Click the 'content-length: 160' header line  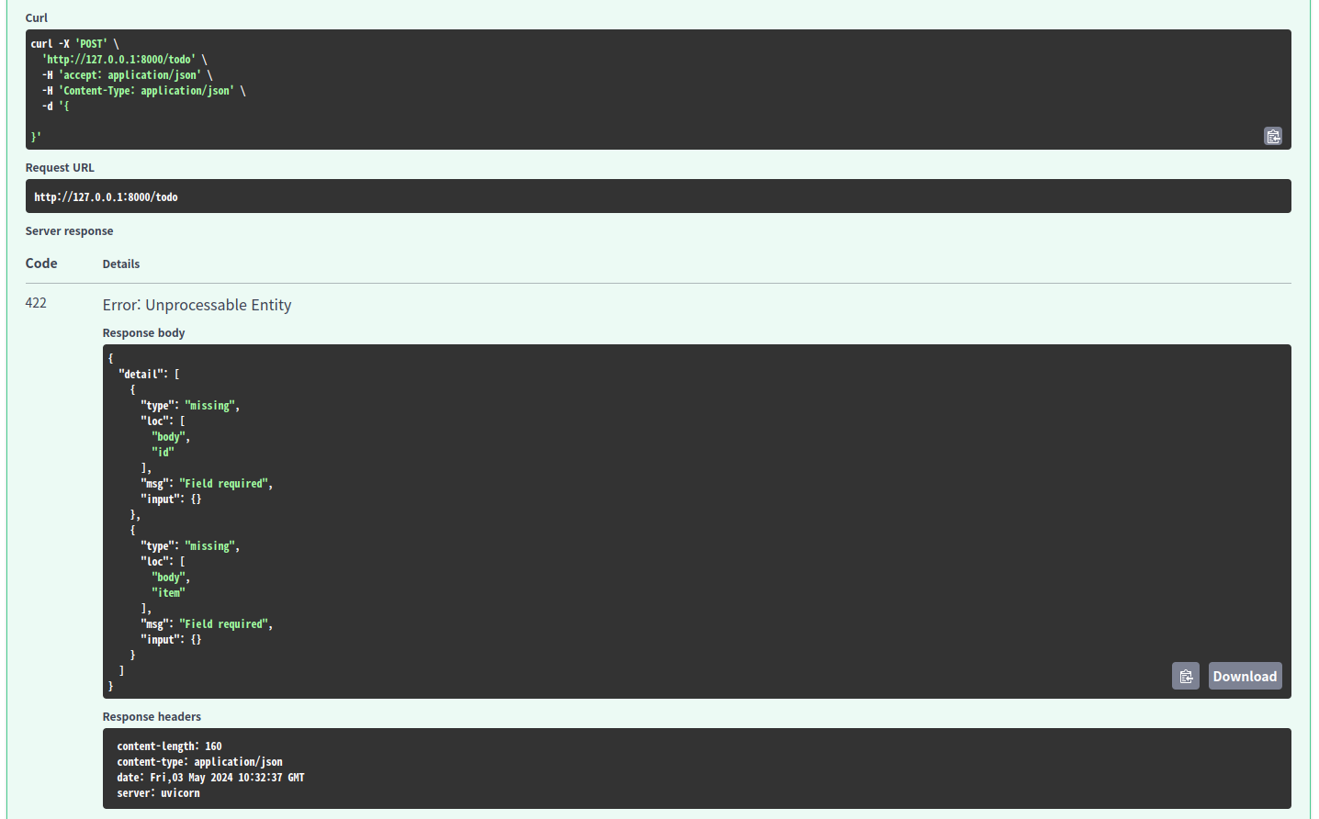169,746
